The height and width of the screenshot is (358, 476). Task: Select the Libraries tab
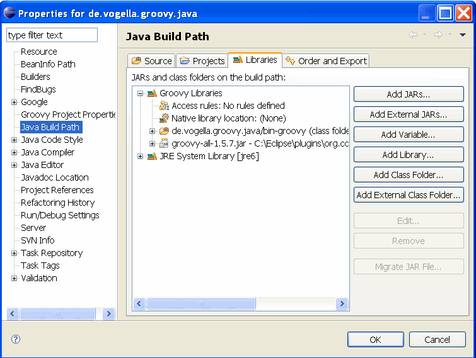pos(255,60)
